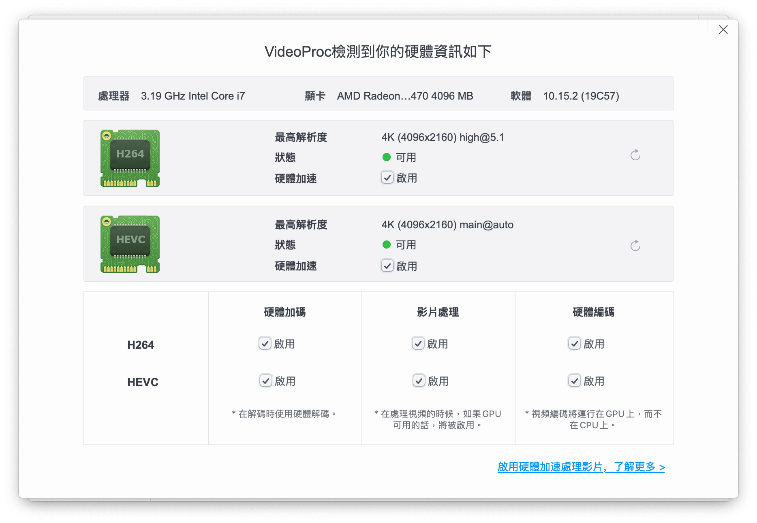Click the 影片處理 column header
Viewport: 757px width, 523px height.
pos(438,312)
